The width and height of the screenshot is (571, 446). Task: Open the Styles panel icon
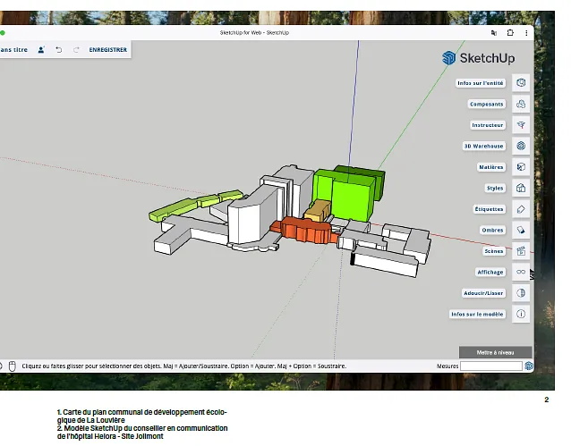click(x=521, y=189)
